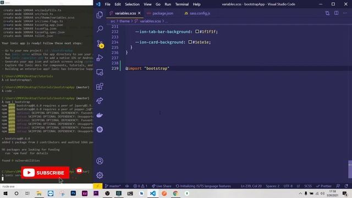Click the src breadcrumb segment
The height and width of the screenshot is (198, 352).
[x=113, y=21]
